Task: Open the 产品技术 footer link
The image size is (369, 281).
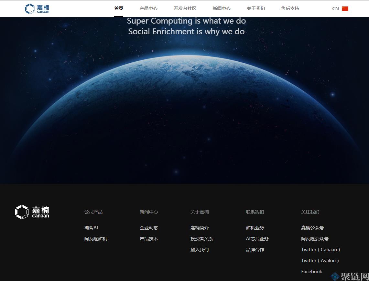Action: tap(149, 239)
